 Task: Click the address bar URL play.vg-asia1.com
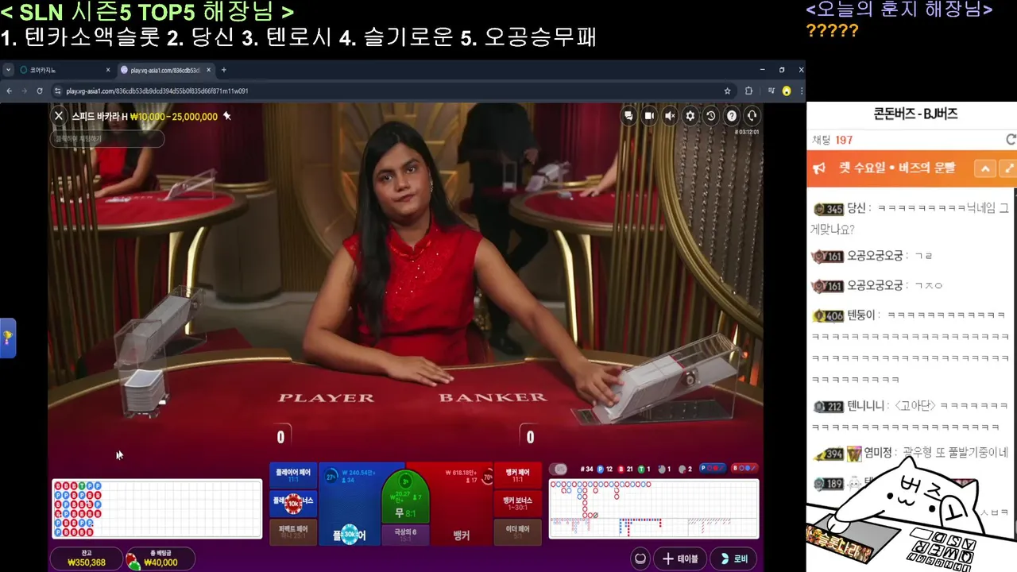(157, 91)
